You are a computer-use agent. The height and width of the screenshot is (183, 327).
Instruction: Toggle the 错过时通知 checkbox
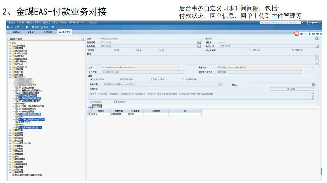click(x=153, y=79)
